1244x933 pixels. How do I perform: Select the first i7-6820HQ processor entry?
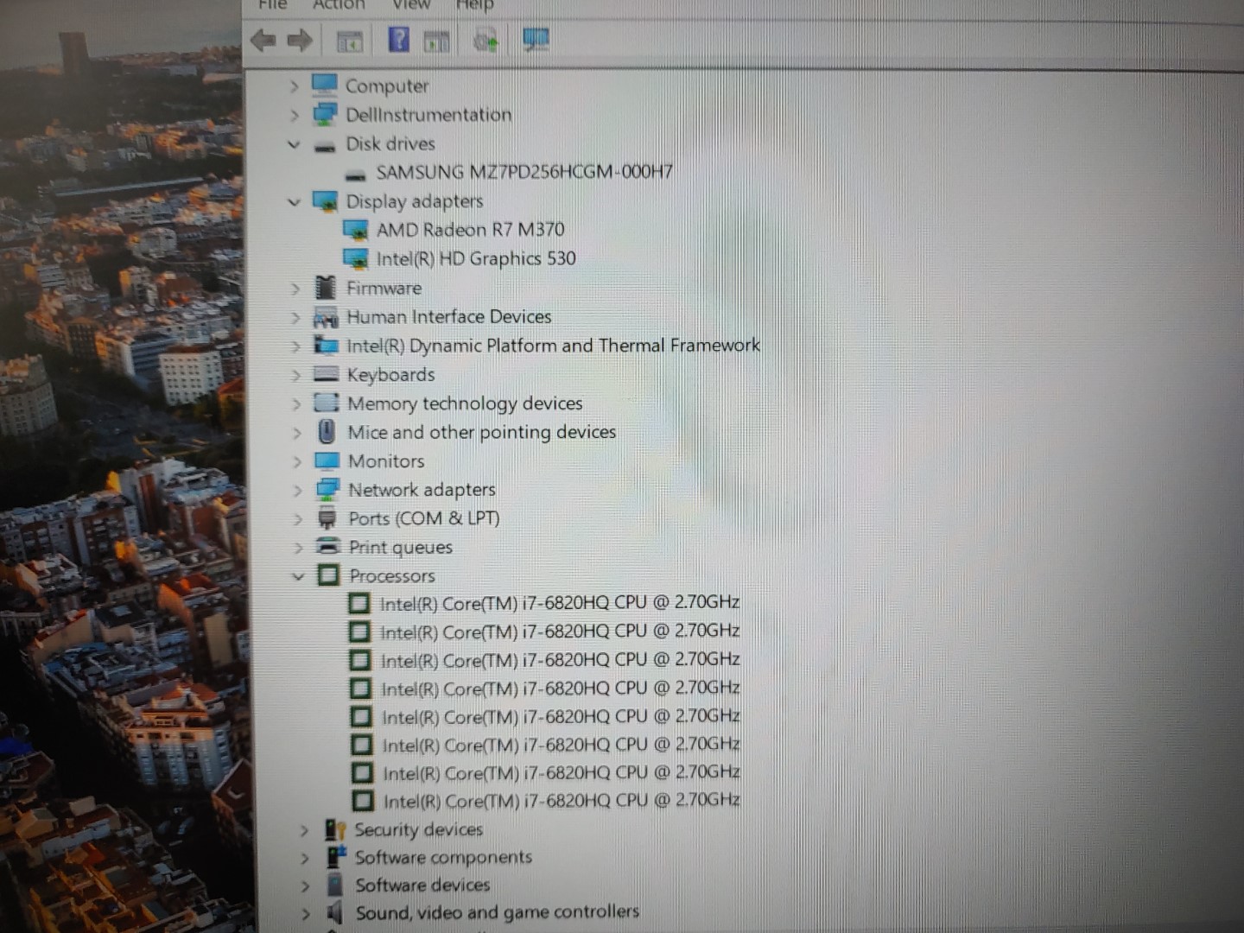point(560,602)
